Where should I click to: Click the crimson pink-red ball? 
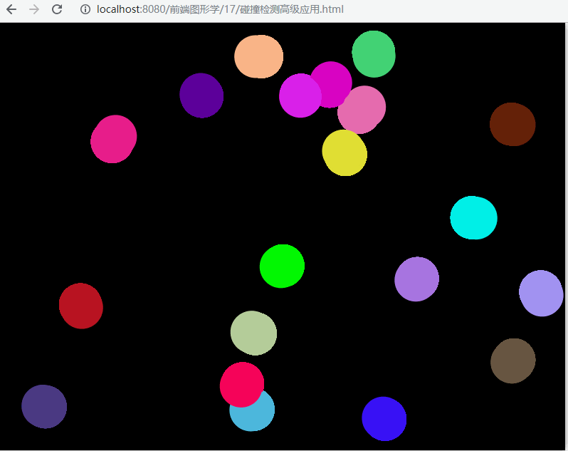point(242,384)
